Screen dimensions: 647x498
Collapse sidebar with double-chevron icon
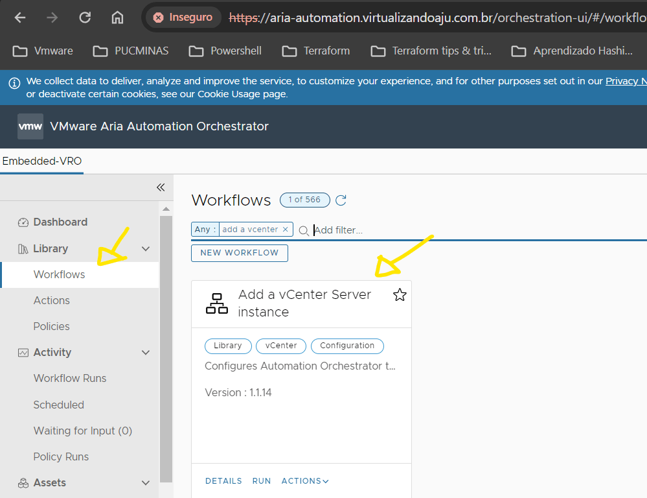click(161, 187)
